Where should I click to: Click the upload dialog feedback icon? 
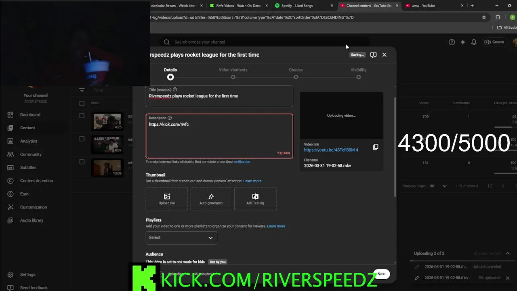[373, 55]
